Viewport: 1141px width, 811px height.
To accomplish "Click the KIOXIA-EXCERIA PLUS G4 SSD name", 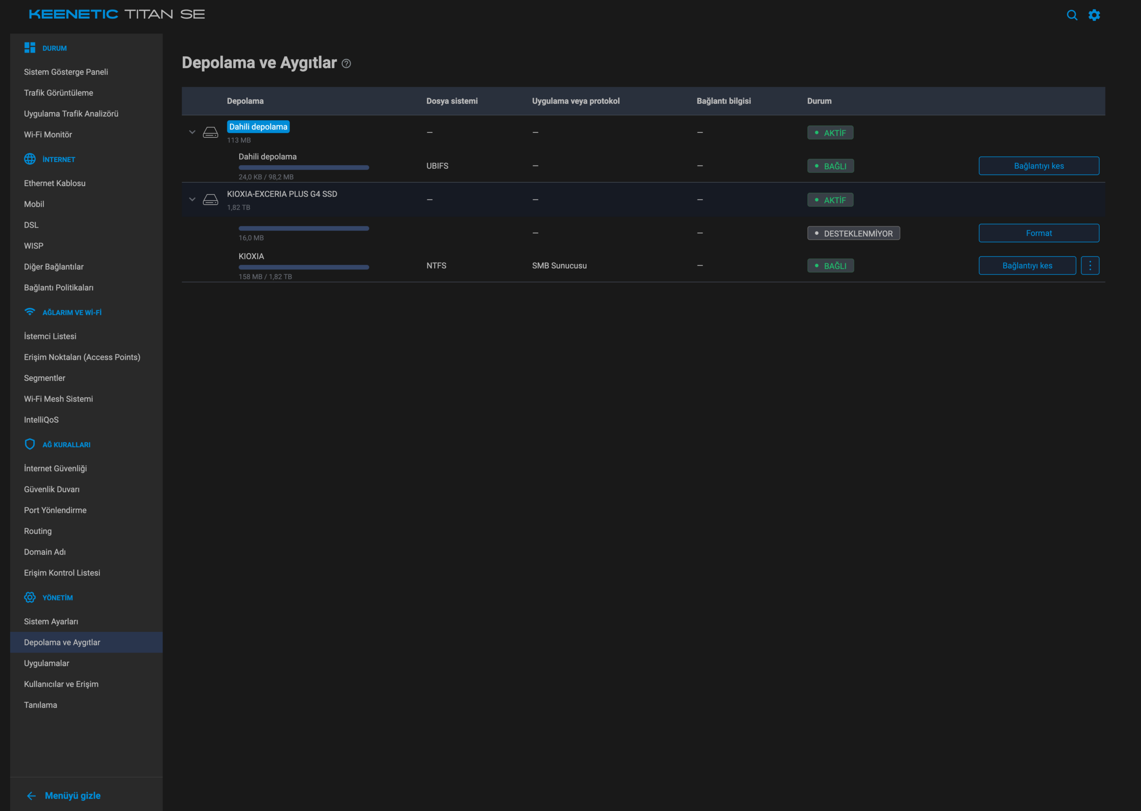I will click(x=282, y=194).
